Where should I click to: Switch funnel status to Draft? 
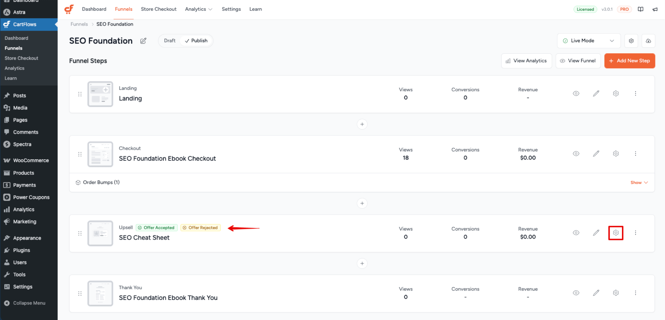(x=170, y=41)
